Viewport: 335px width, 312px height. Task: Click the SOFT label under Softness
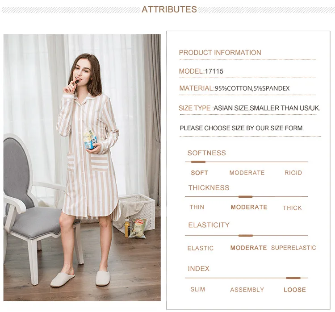coord(199,173)
